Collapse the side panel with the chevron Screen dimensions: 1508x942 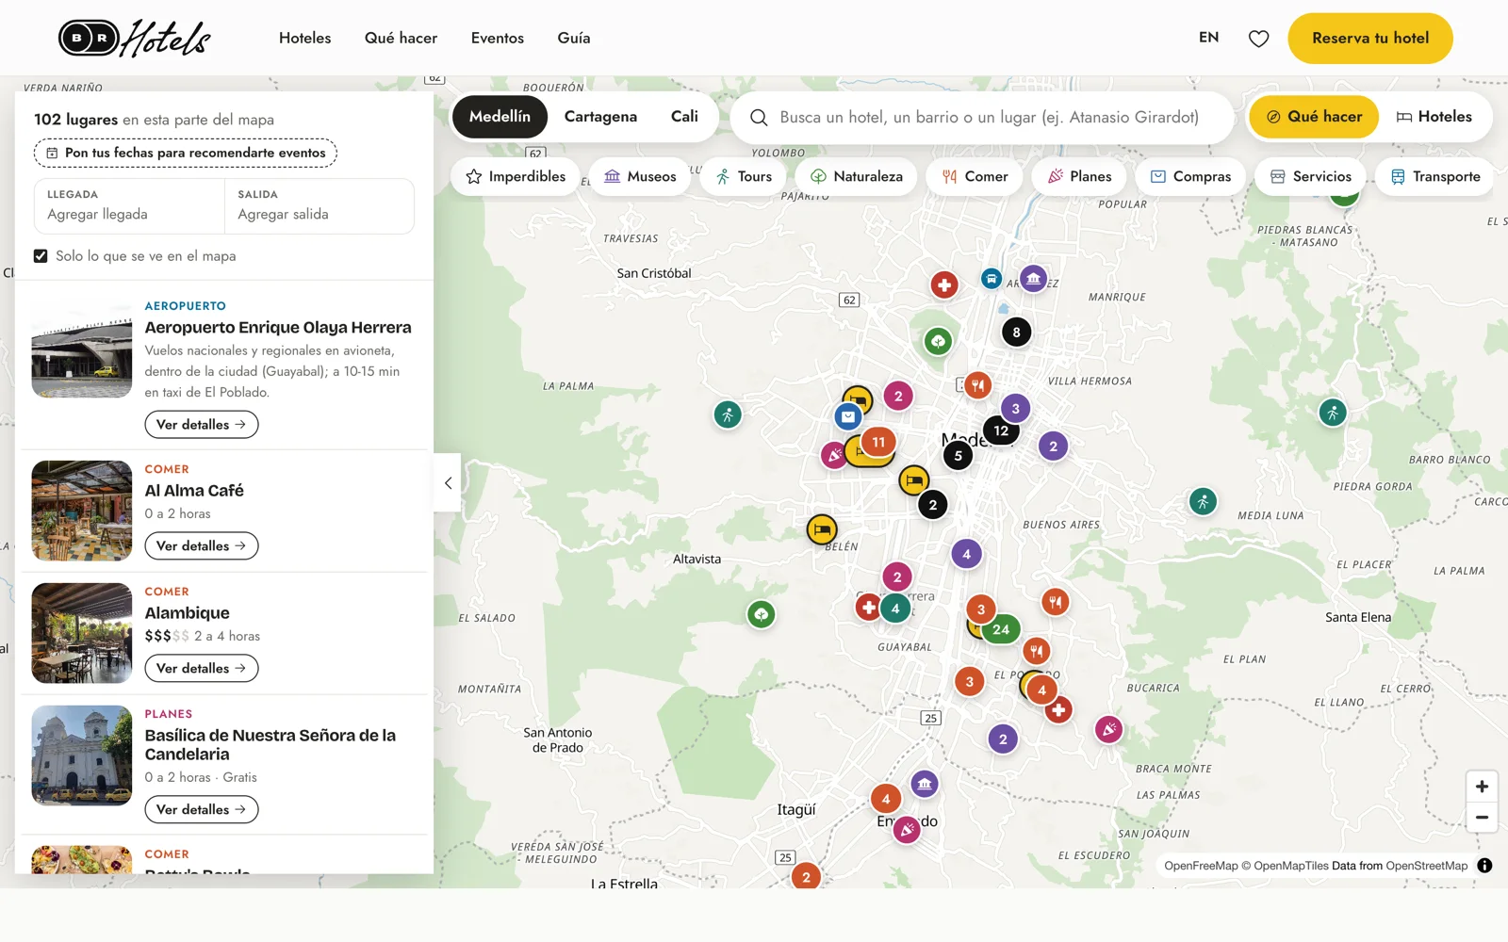pos(448,482)
